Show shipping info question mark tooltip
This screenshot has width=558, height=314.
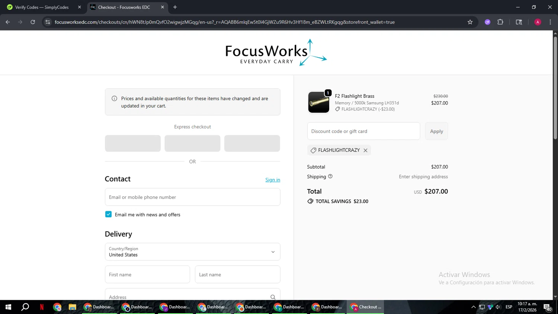(330, 176)
